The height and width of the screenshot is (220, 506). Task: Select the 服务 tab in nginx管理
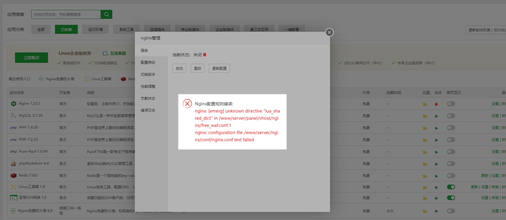click(x=151, y=50)
